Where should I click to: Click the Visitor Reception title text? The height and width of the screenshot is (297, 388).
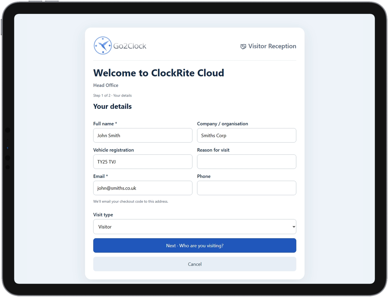point(272,46)
